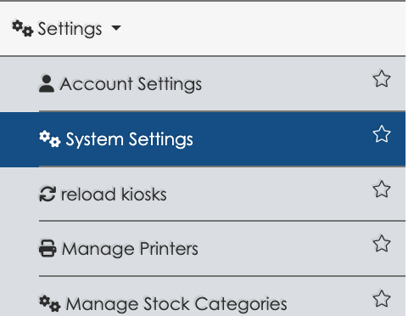
Task: Open Account Settings menu item
Action: pyautogui.click(x=131, y=84)
